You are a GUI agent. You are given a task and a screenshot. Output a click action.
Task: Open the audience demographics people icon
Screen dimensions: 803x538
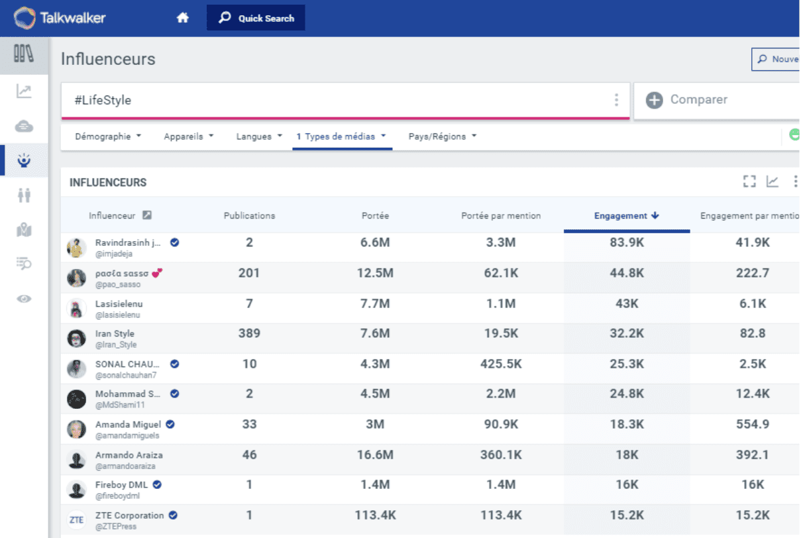[24, 195]
